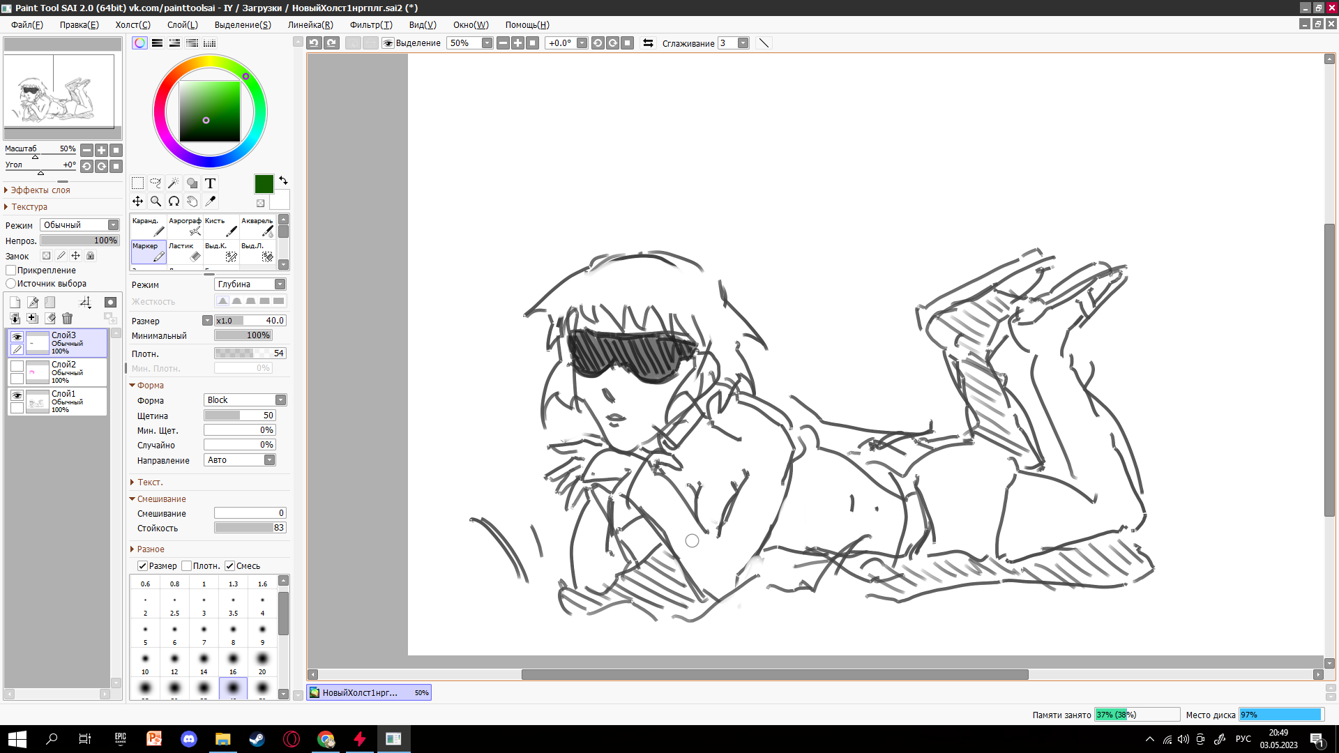Click flip canvas horizontally icon
Screen dimensions: 1339x753
pyautogui.click(x=648, y=43)
